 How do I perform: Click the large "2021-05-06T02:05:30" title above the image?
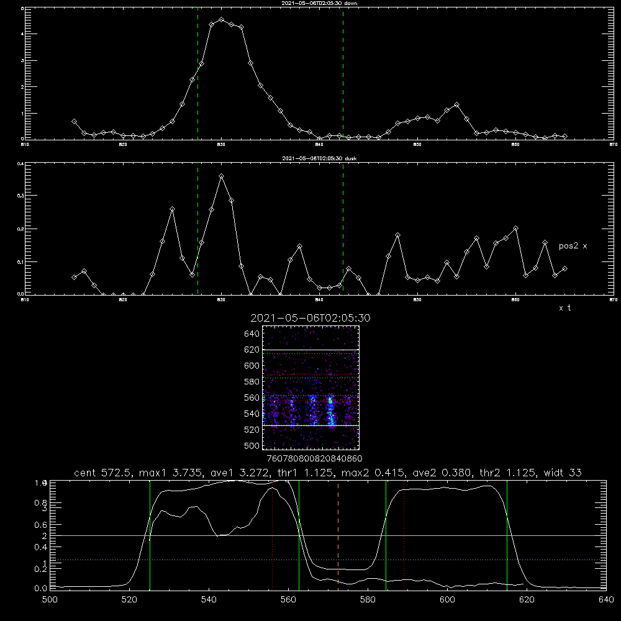[310, 318]
